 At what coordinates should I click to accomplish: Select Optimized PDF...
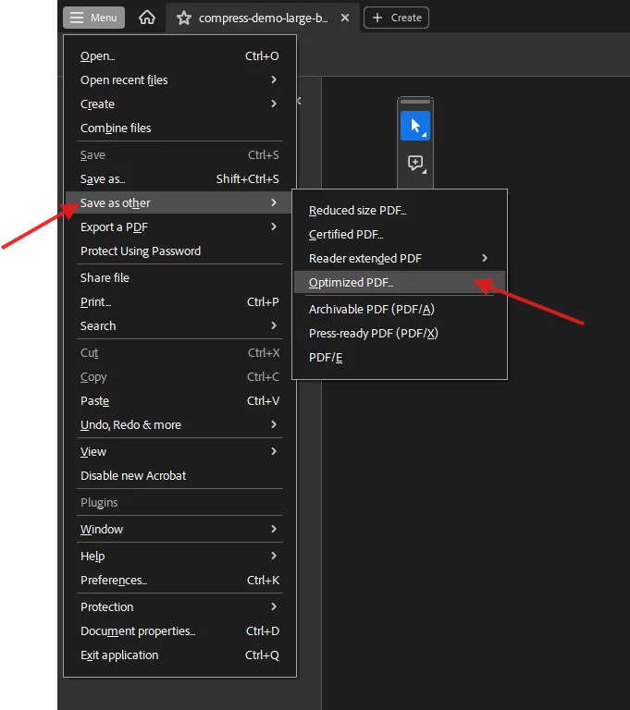click(x=400, y=282)
